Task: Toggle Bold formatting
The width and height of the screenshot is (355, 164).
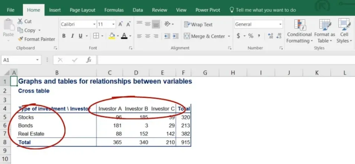Action: pyautogui.click(x=64, y=36)
